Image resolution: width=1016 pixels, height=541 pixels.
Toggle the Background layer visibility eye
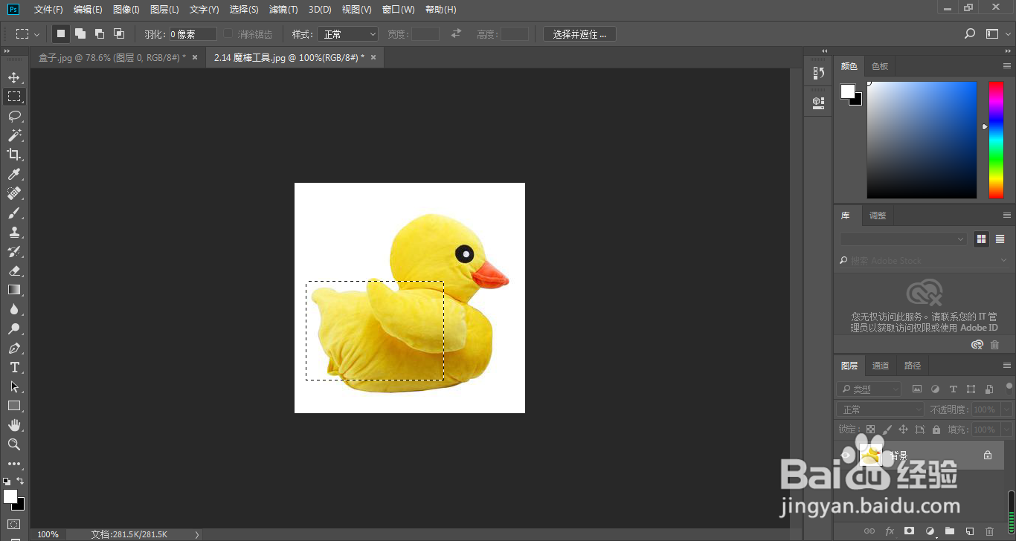846,456
